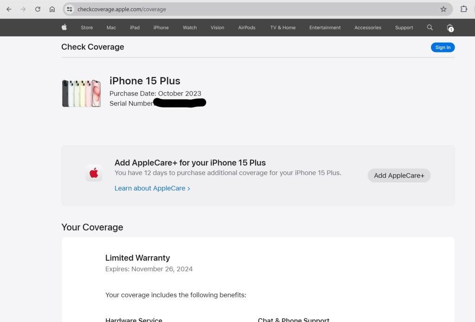Click the 12 days to purchase notice

(x=228, y=173)
